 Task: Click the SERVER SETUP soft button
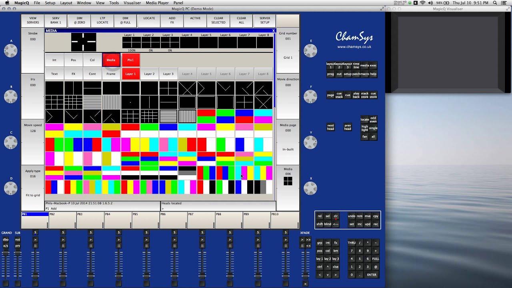click(x=264, y=20)
